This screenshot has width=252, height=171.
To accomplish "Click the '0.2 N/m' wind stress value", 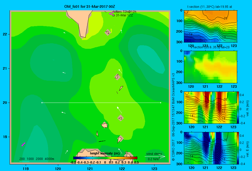I will point(153,159).
